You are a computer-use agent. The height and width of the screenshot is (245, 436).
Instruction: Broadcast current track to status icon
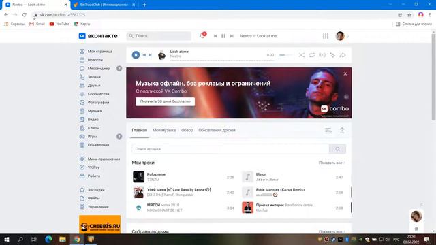click(322, 55)
